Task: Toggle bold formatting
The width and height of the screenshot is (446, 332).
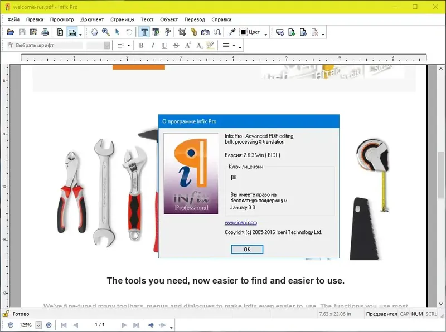Action: tap(140, 45)
